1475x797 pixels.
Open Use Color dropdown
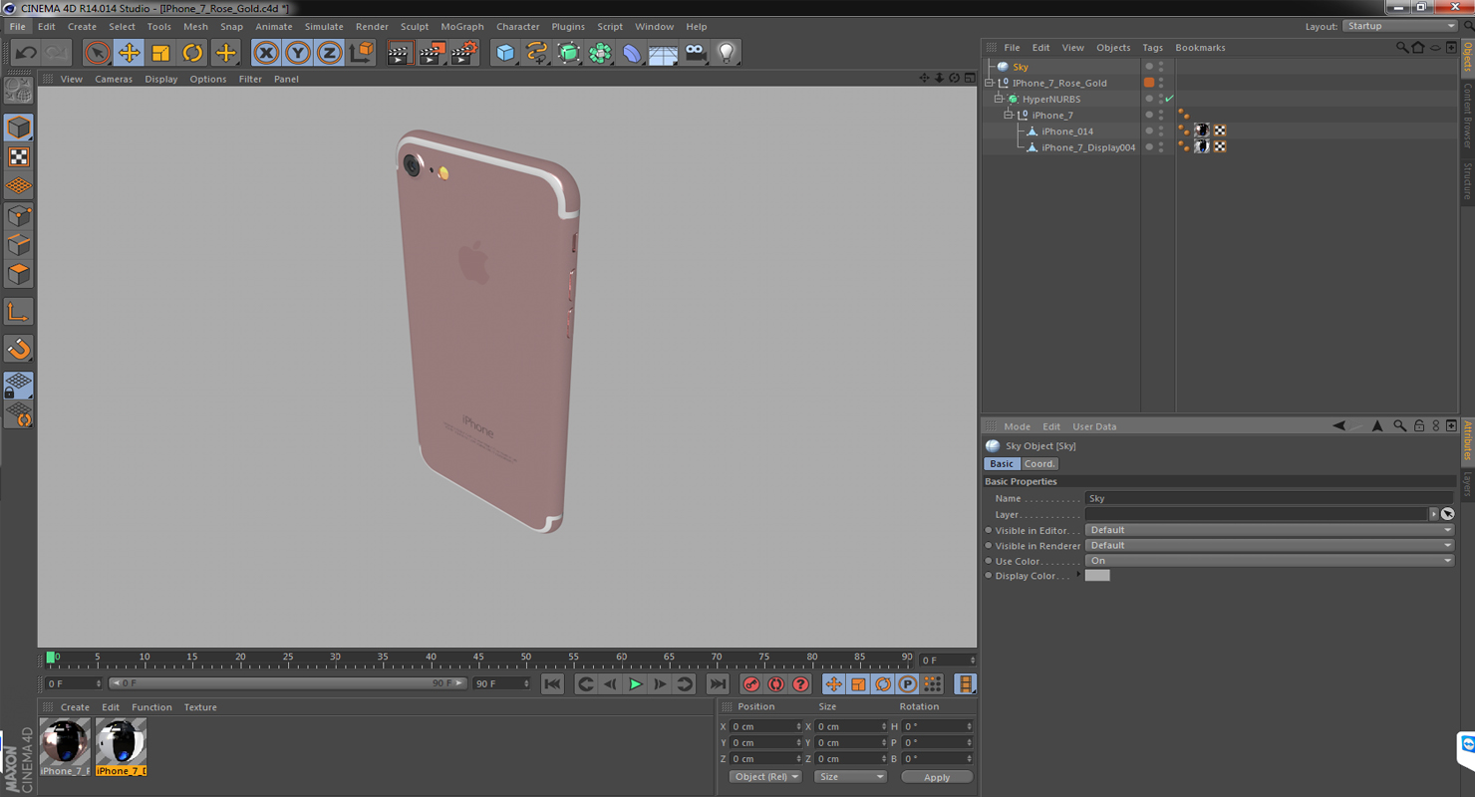tap(1270, 561)
